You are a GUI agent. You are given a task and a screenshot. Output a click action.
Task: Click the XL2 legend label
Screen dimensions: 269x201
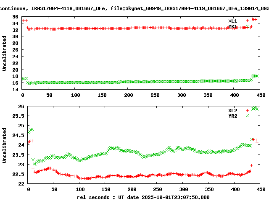coord(232,111)
